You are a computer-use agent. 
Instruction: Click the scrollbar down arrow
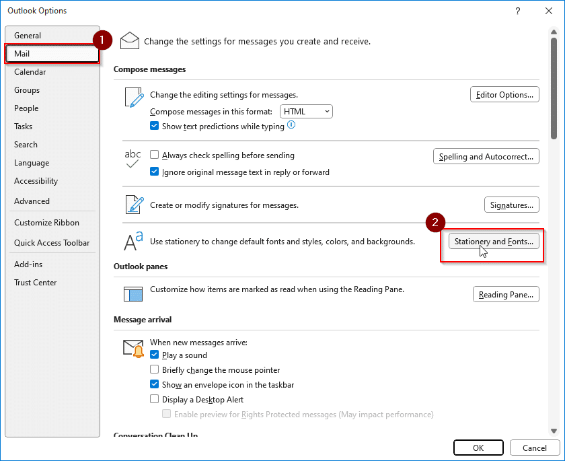(554, 431)
